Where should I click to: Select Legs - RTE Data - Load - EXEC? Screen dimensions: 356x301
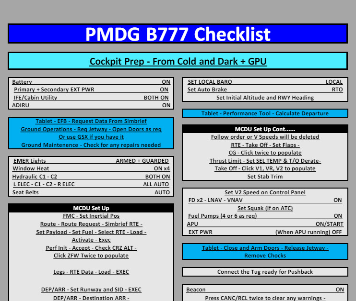click(x=91, y=272)
